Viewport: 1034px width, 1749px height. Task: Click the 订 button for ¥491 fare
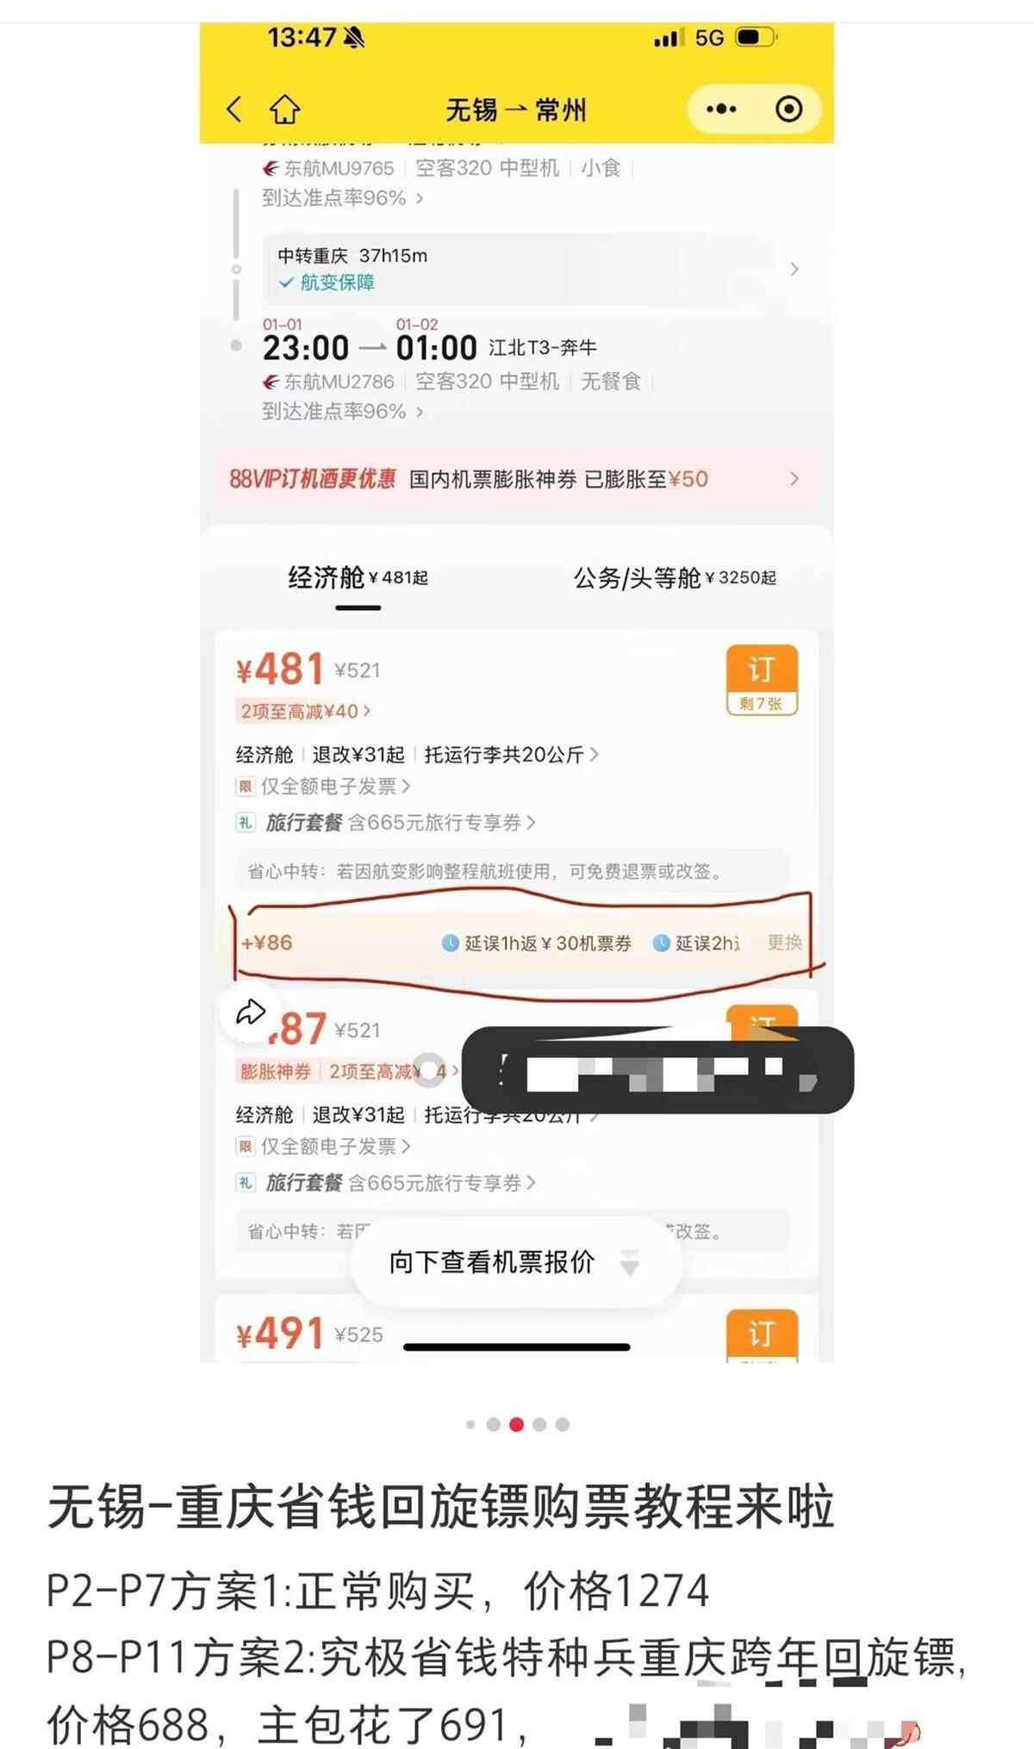pyautogui.click(x=762, y=1335)
